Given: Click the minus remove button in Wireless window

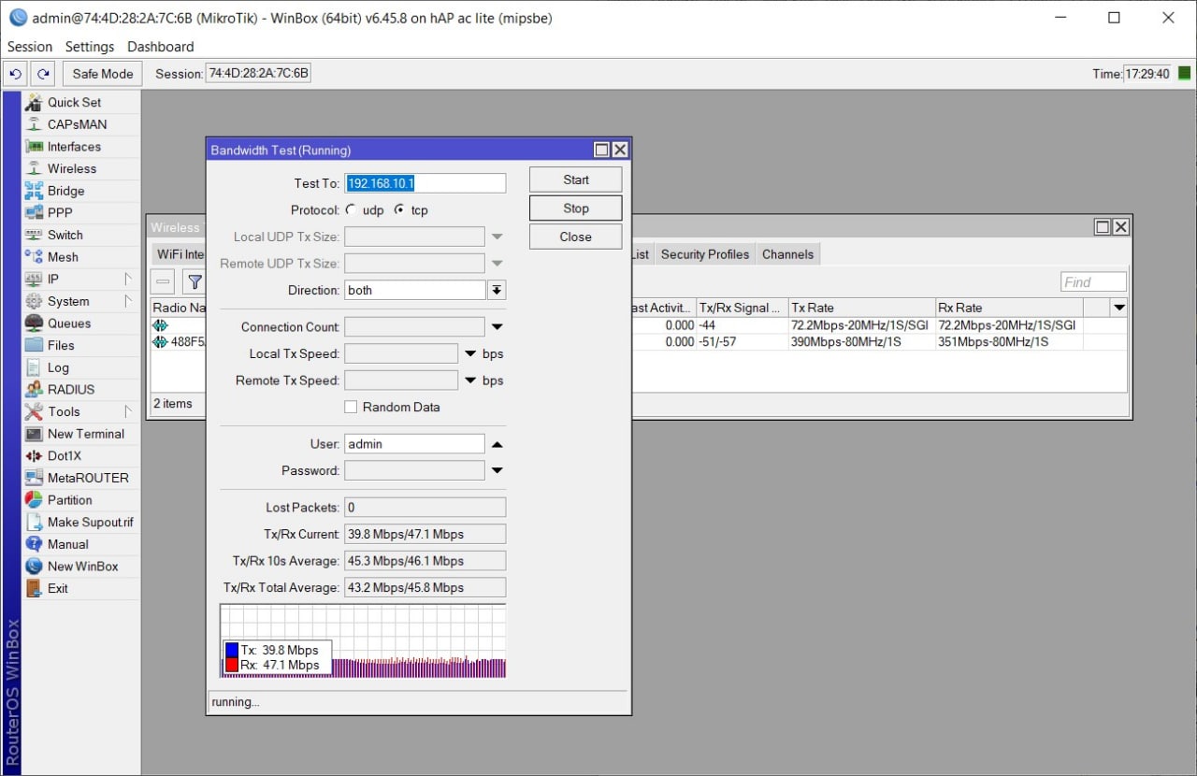Looking at the screenshot, I should tap(164, 281).
